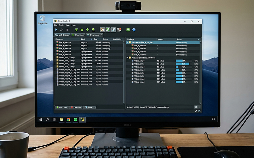Start all downloads with the blue play icon
This screenshot has height=158, width=254.
pyautogui.click(x=56, y=30)
